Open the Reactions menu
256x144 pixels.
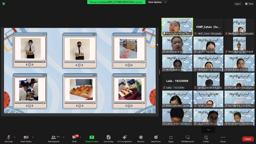tap(156, 139)
